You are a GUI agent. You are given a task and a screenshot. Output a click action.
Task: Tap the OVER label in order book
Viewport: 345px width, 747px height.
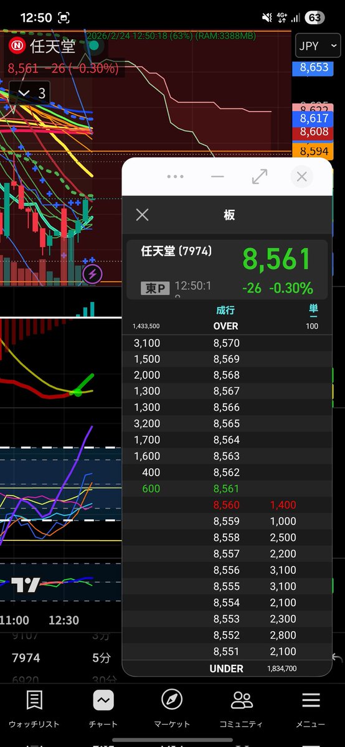tap(225, 326)
